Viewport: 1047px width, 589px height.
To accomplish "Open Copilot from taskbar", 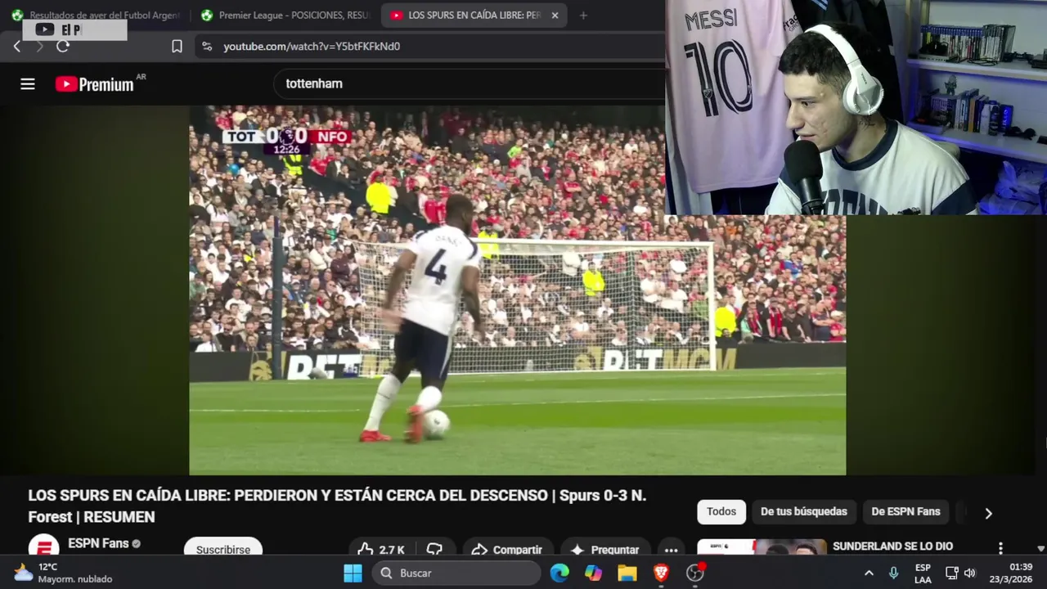I will tap(593, 573).
